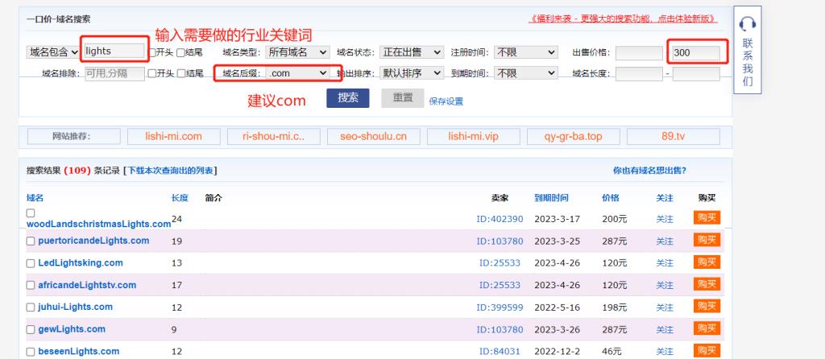Click 关注 for juhui-Lights.com
The height and width of the screenshot is (359, 825).
click(665, 307)
